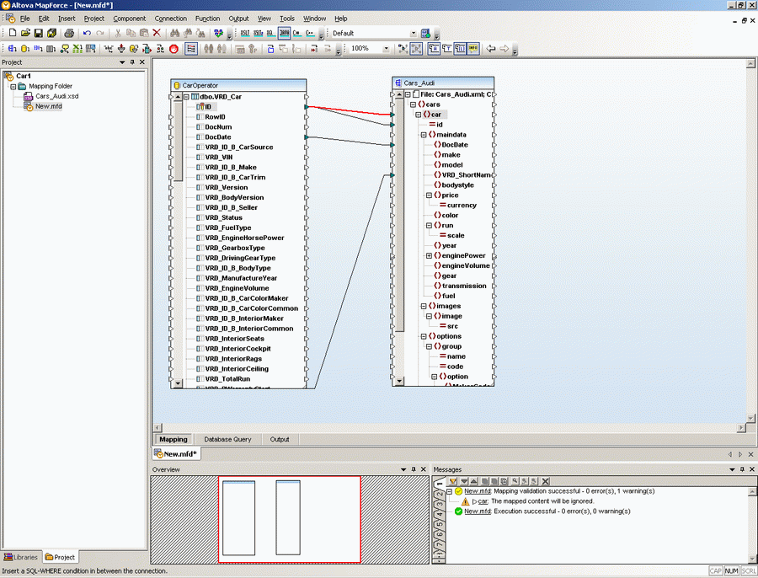This screenshot has height=578, width=758.
Task: Click the down-arrow next message icon
Action: (x=464, y=481)
